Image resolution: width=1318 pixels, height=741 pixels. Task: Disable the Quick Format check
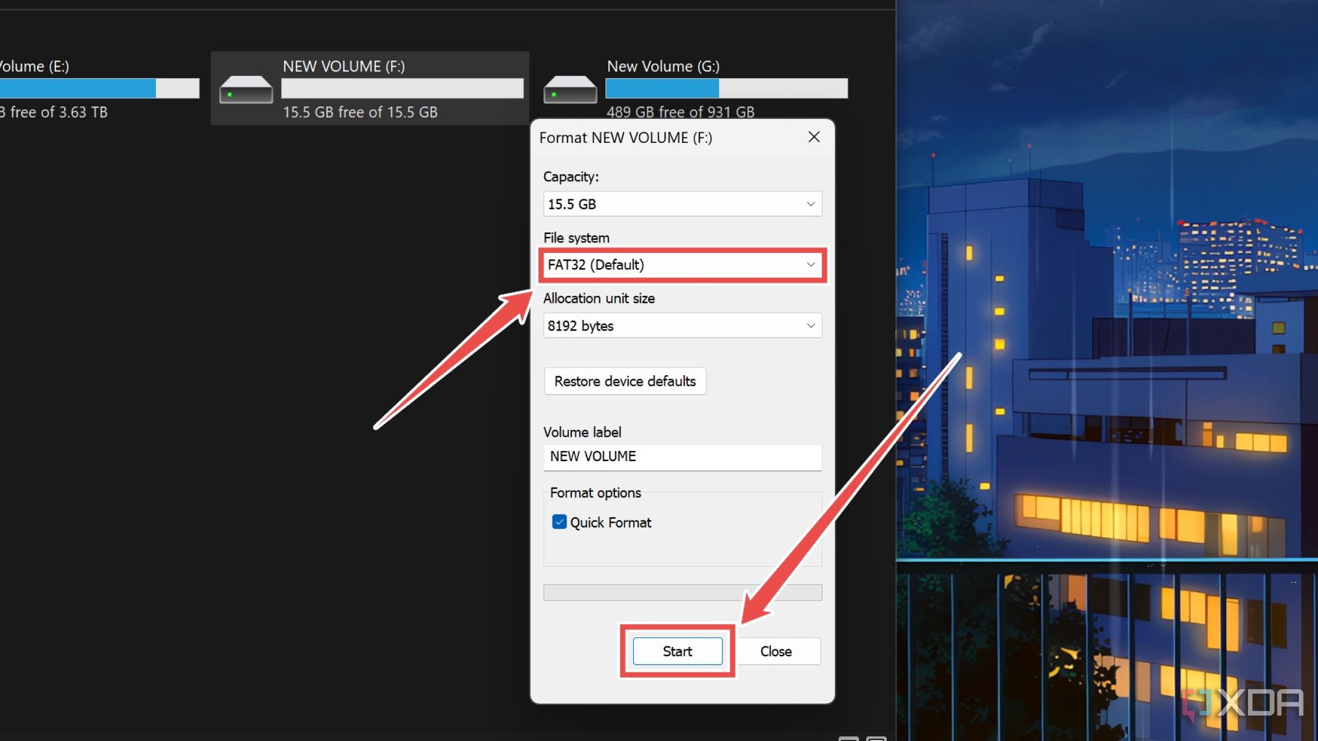pos(560,521)
